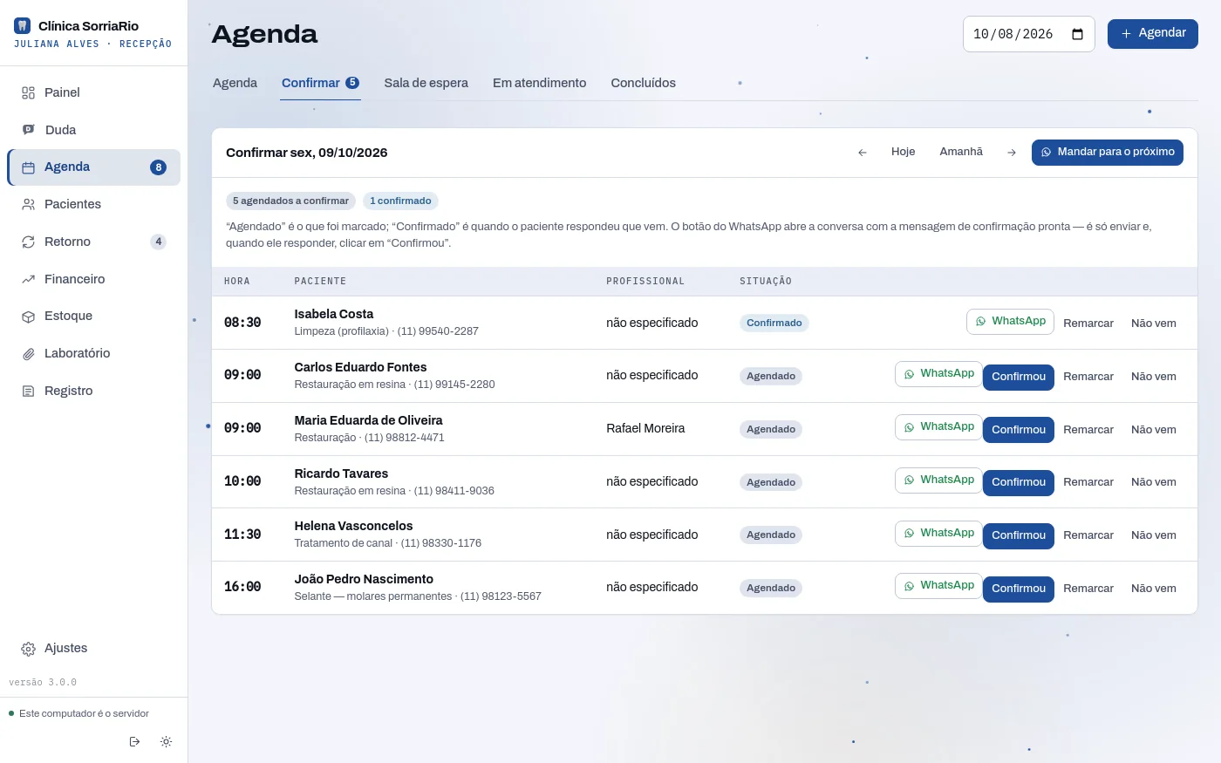Go to next day with right arrow
Viewport: 1221px width, 763px height.
[1012, 153]
